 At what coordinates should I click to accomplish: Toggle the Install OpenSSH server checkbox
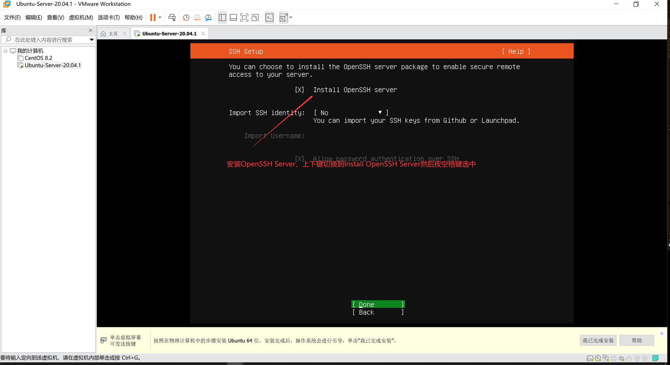coord(299,90)
